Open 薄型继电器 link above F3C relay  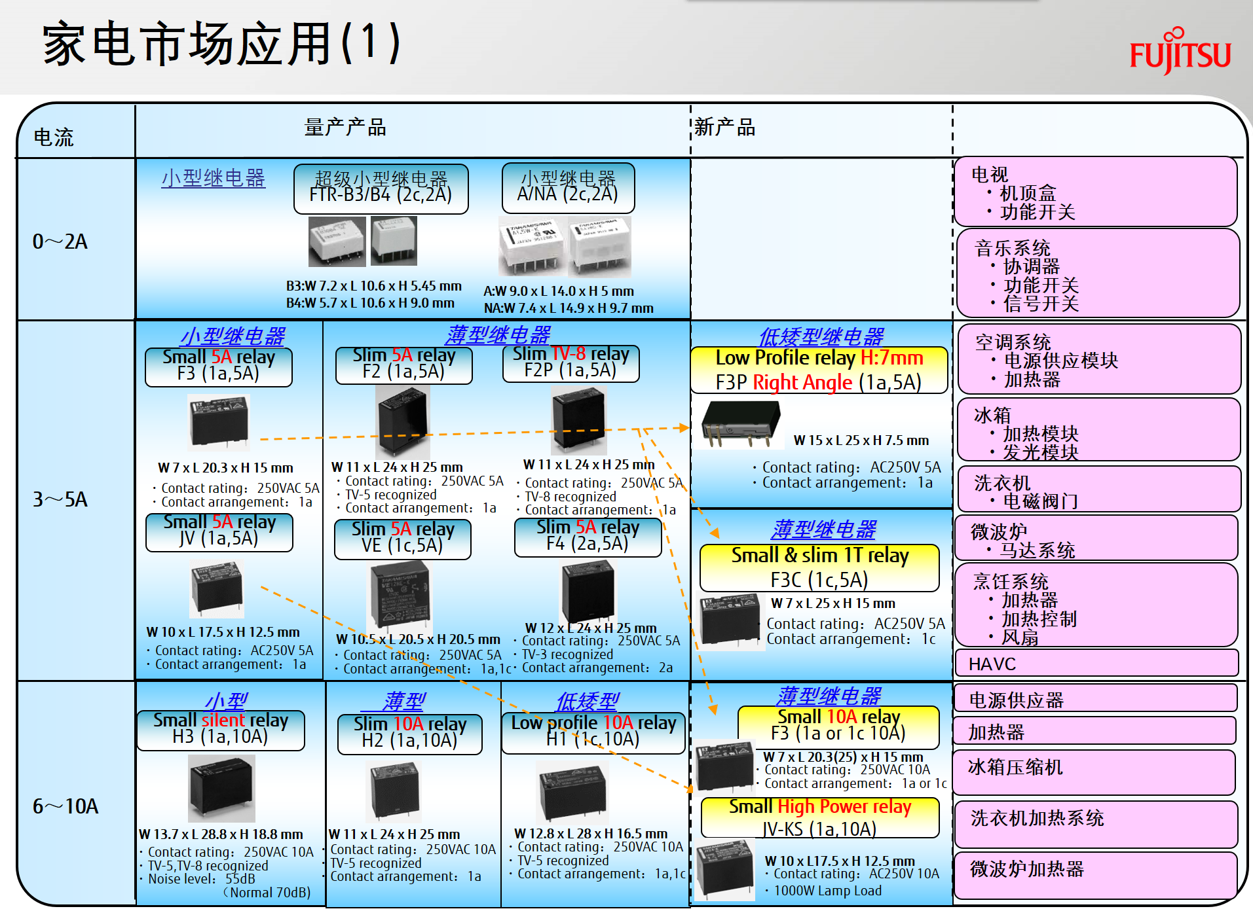(x=823, y=529)
